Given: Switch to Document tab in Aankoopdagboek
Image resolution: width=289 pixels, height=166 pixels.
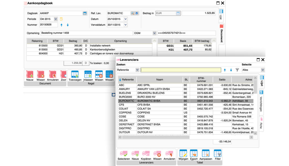Looking at the screenshot, I should pos(221,34).
